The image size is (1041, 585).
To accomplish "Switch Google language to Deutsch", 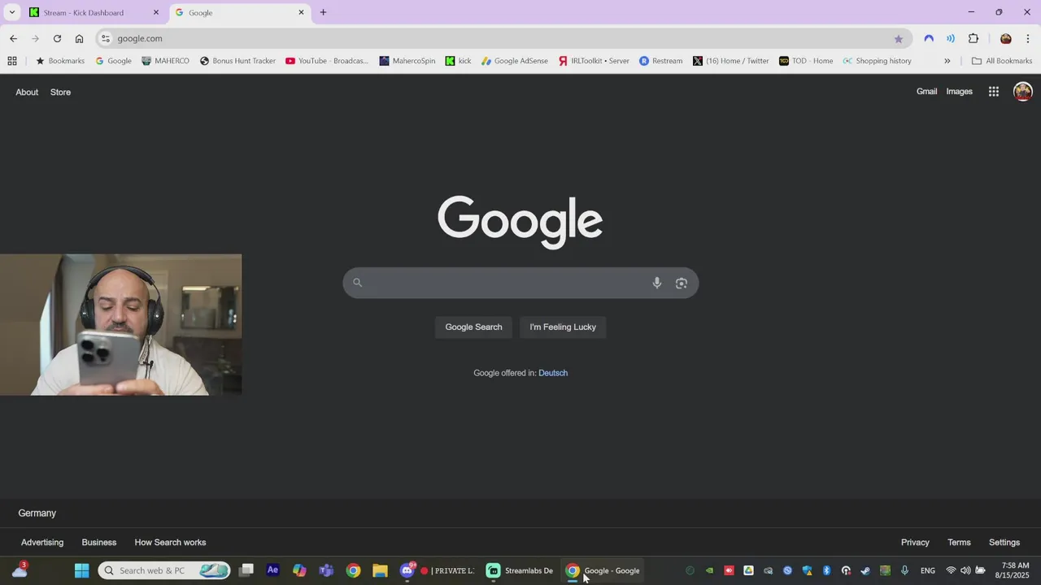I will click(x=553, y=373).
